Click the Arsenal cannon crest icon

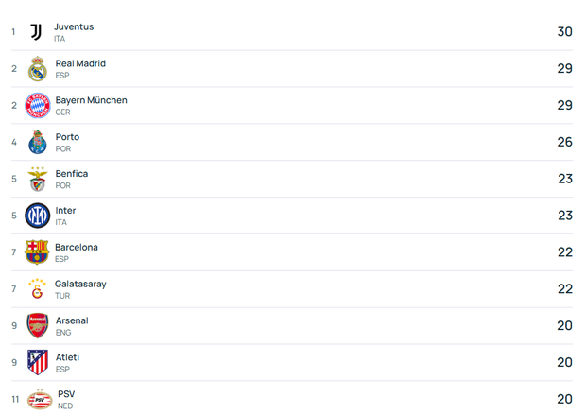37,326
